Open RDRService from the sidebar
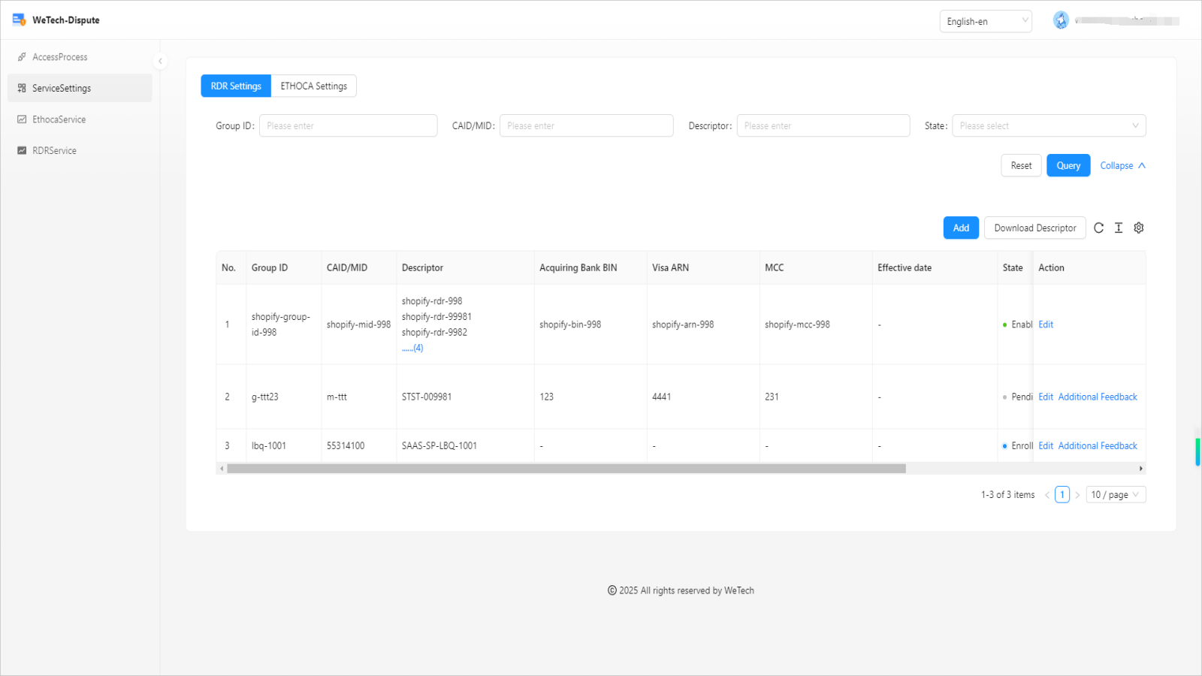 point(54,150)
